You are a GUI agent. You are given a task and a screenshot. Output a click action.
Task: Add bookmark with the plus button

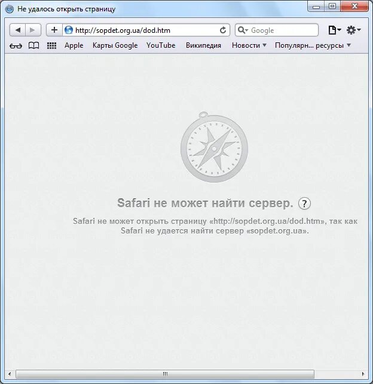pos(54,30)
